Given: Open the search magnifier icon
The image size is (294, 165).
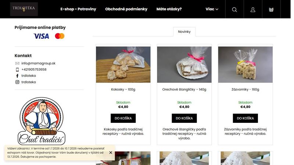Looking at the screenshot, I should (234, 10).
